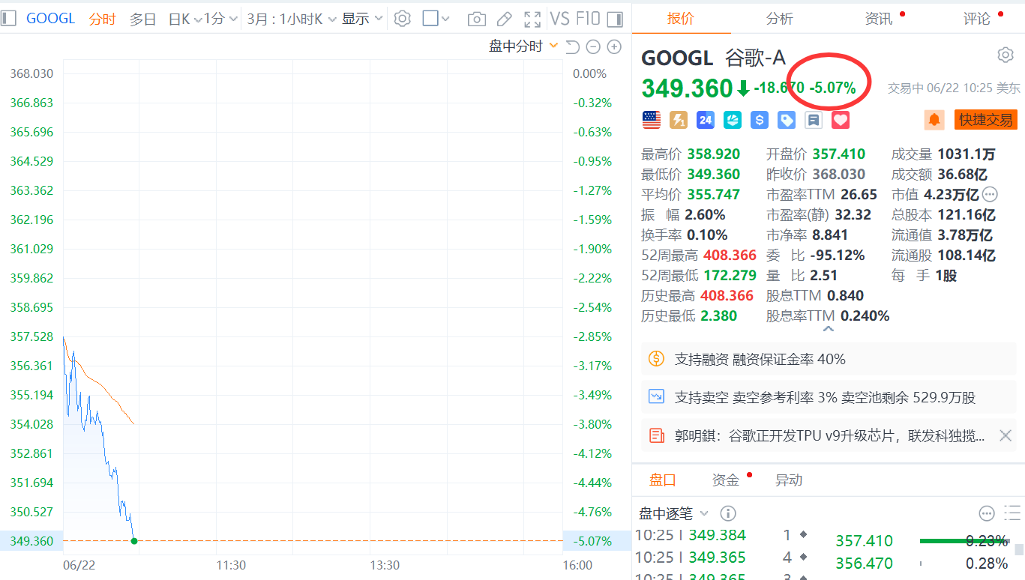Open the VS compare tool

560,19
